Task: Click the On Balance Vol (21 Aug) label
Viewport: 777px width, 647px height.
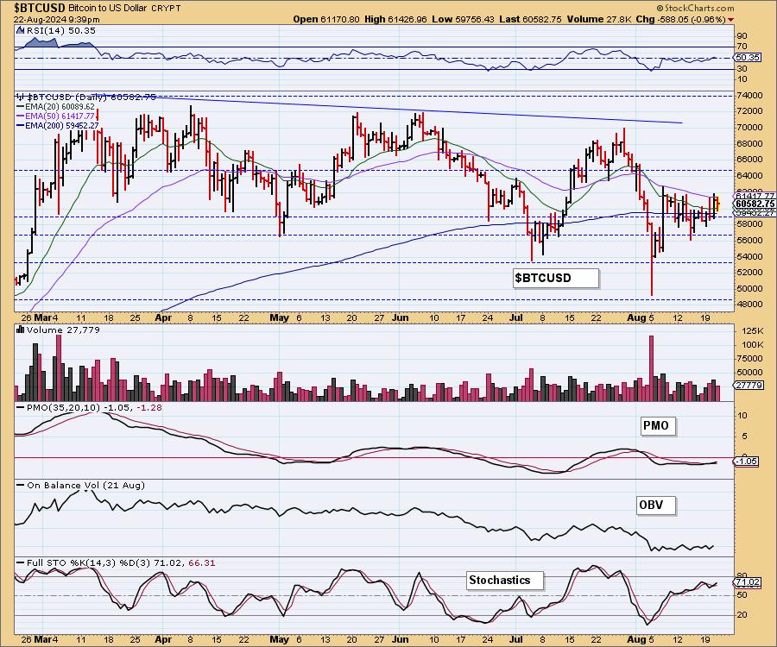Action: 85,485
